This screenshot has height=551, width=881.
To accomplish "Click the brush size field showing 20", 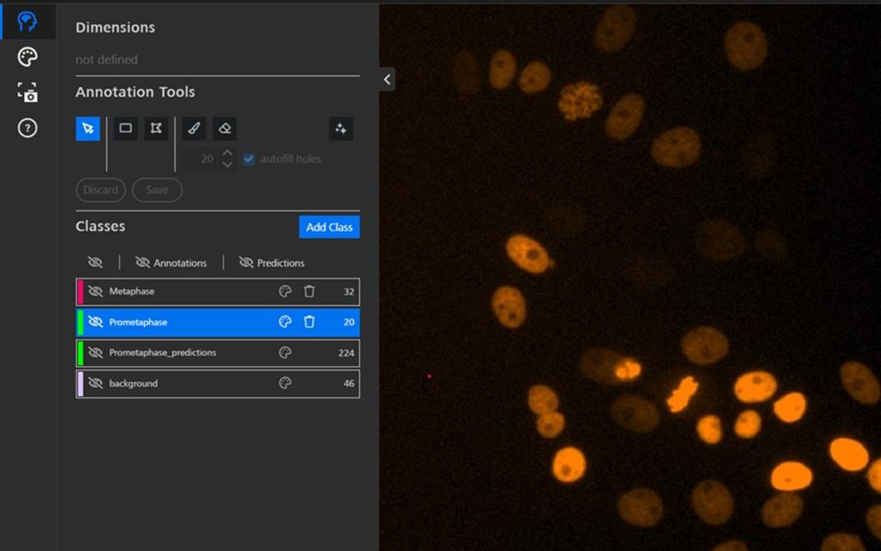I will pyautogui.click(x=202, y=159).
